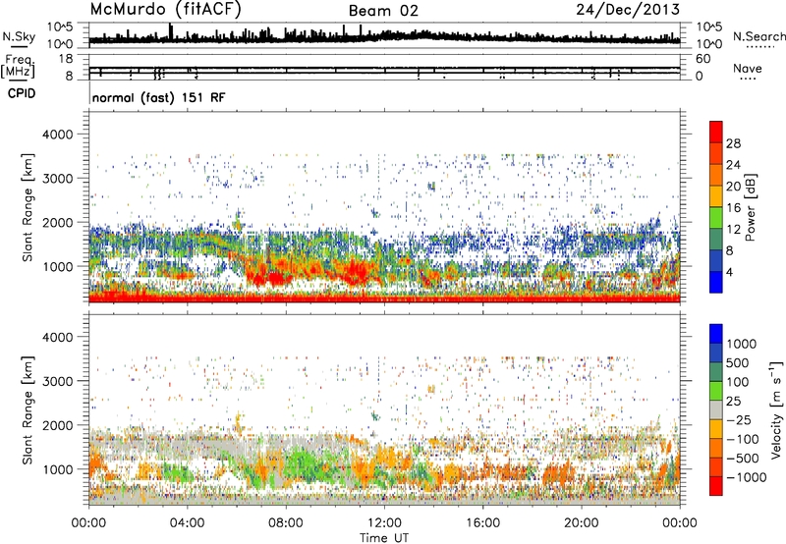Click the 4 label on power colorbar
This screenshot has width=786, height=544.
[x=729, y=273]
